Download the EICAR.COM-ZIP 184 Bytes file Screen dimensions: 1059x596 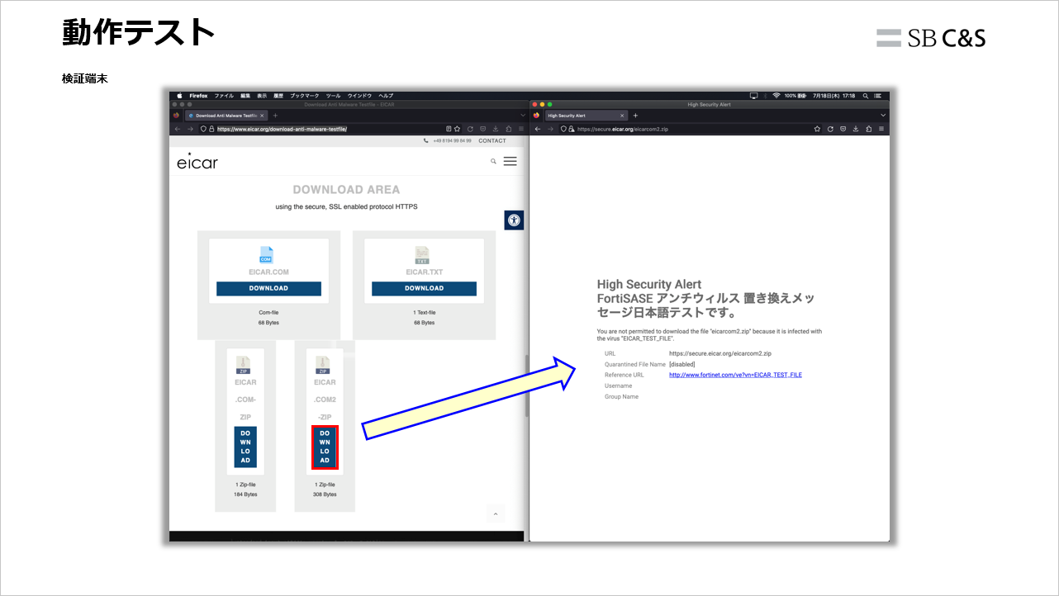click(245, 447)
